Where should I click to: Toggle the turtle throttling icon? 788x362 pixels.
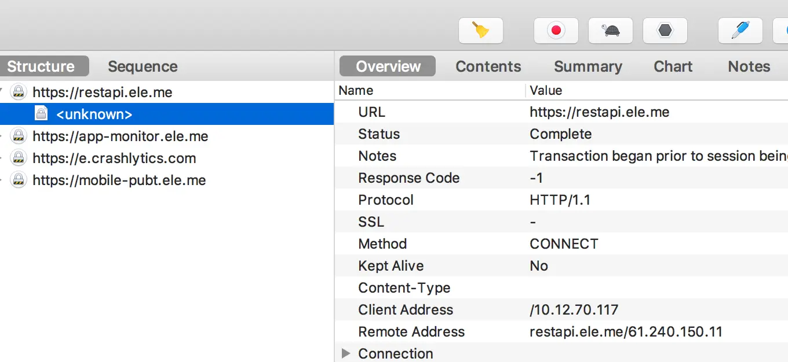[610, 30]
